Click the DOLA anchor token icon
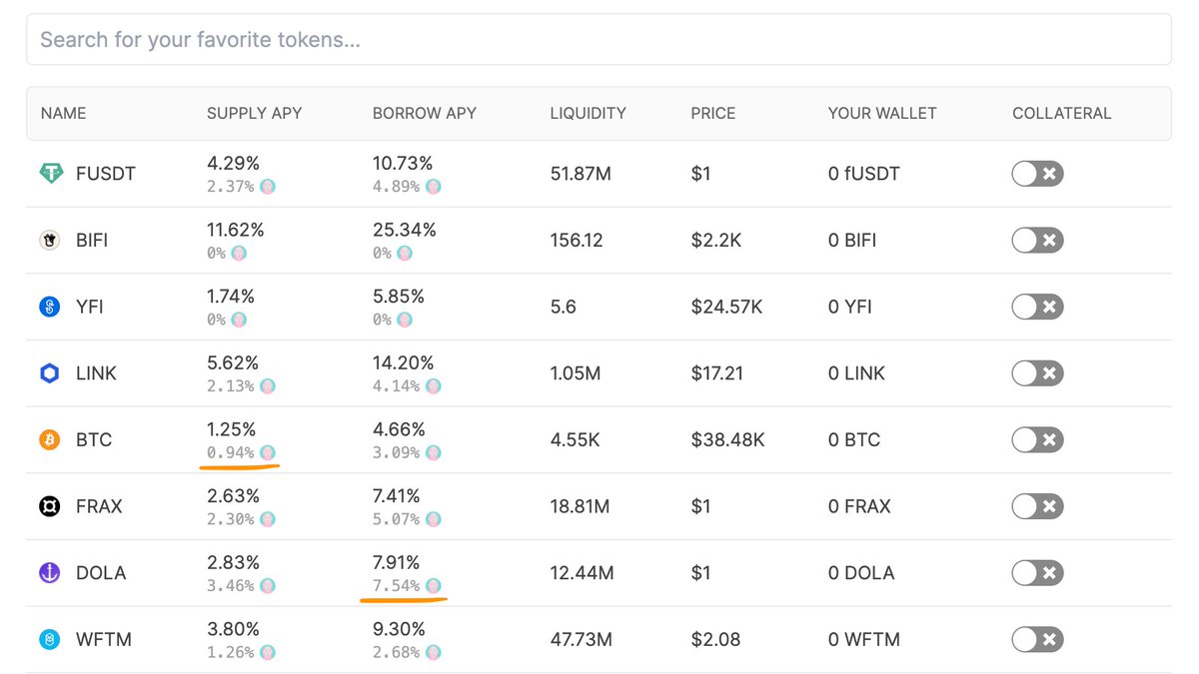Image resolution: width=1199 pixels, height=674 pixels. pos(50,573)
